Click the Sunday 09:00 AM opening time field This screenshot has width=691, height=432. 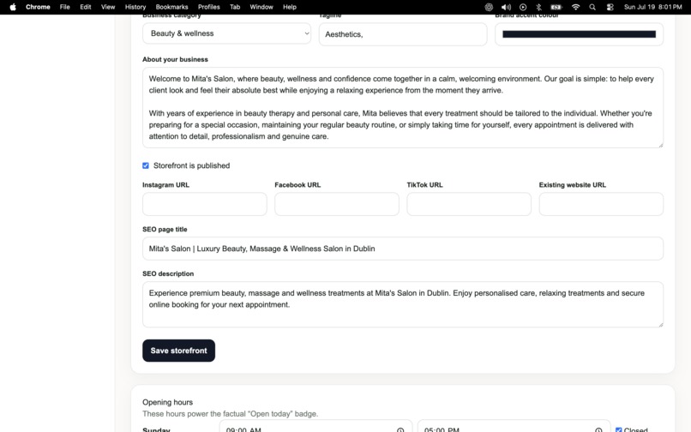(x=315, y=427)
